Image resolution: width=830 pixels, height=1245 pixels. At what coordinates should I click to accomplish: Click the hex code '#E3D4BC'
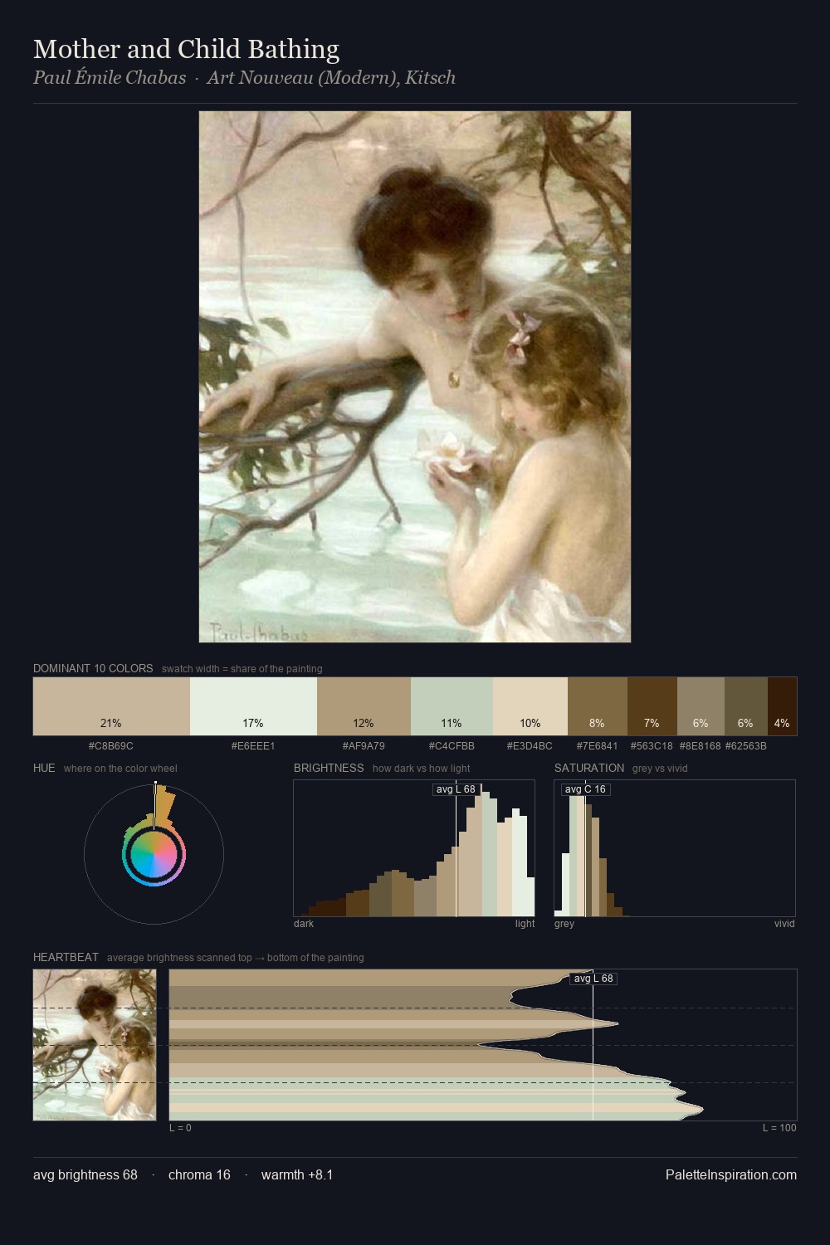[x=530, y=746]
